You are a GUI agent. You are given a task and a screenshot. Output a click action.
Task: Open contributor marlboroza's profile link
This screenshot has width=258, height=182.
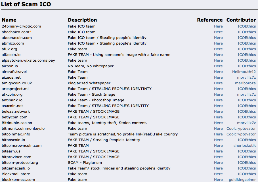coord(245,83)
